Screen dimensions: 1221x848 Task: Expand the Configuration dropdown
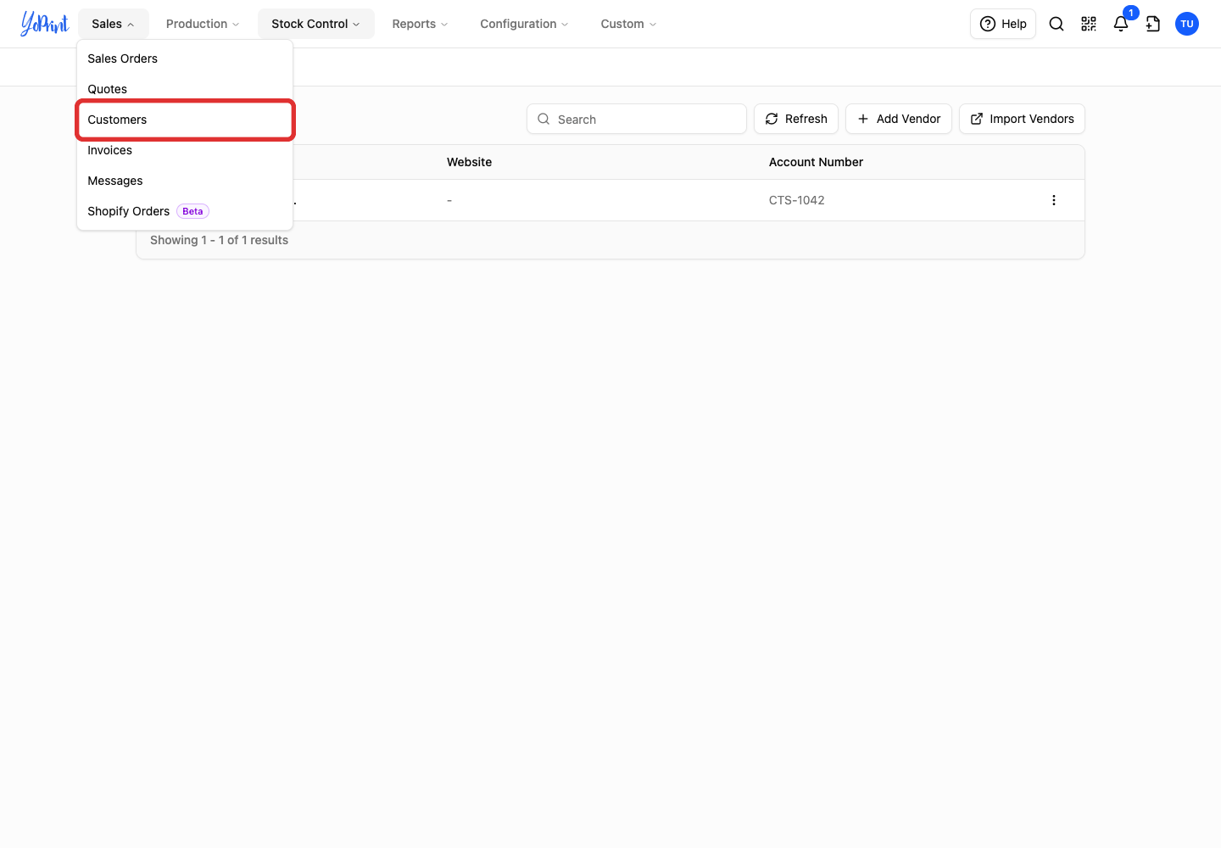click(x=524, y=24)
